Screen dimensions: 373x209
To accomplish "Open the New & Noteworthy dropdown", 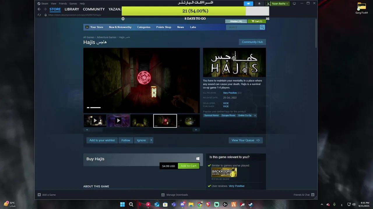I will click(x=120, y=27).
